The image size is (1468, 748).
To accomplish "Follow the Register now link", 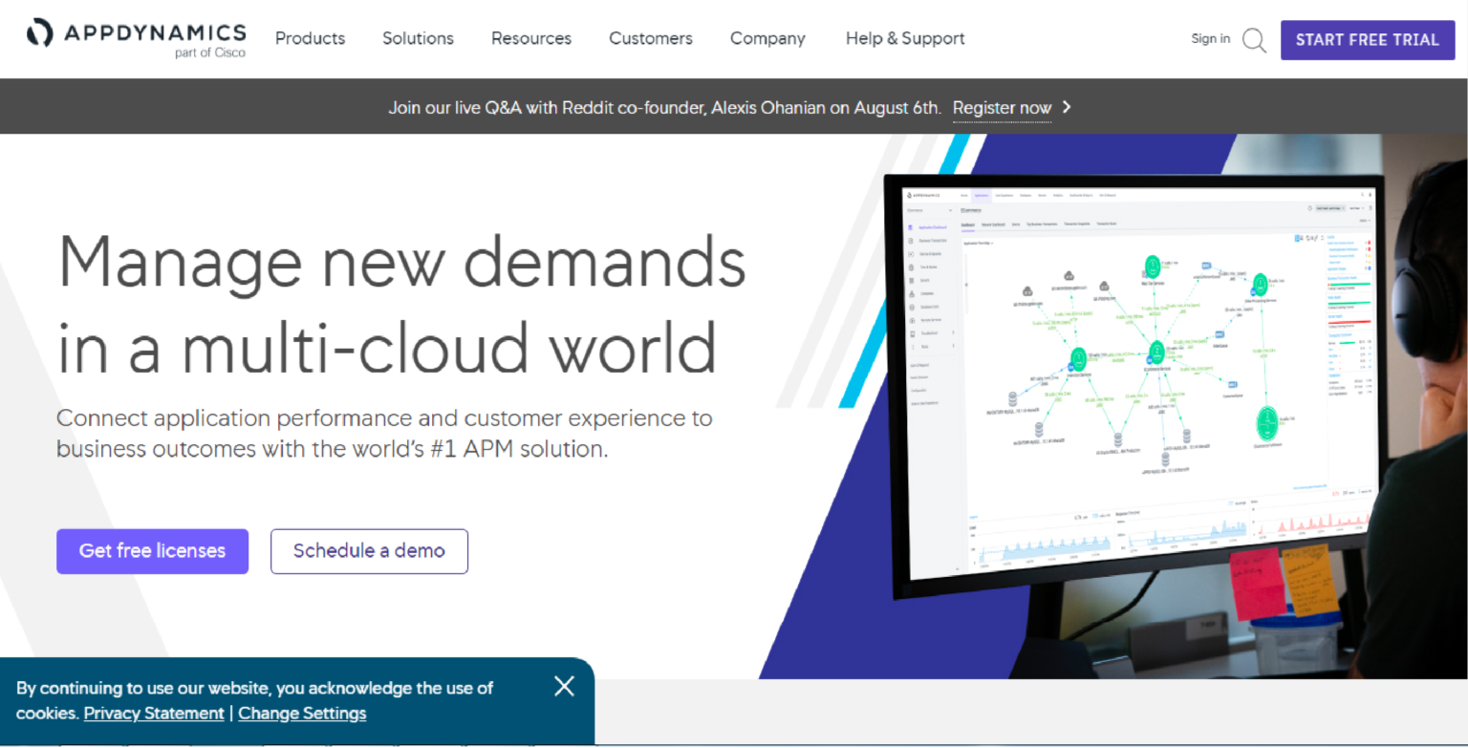I will [1002, 108].
